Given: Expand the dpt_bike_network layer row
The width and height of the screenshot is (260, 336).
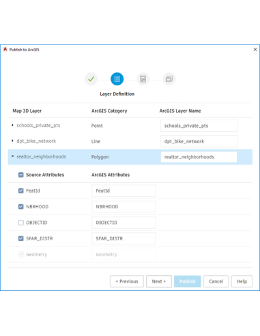Looking at the screenshot, I should point(12,141).
